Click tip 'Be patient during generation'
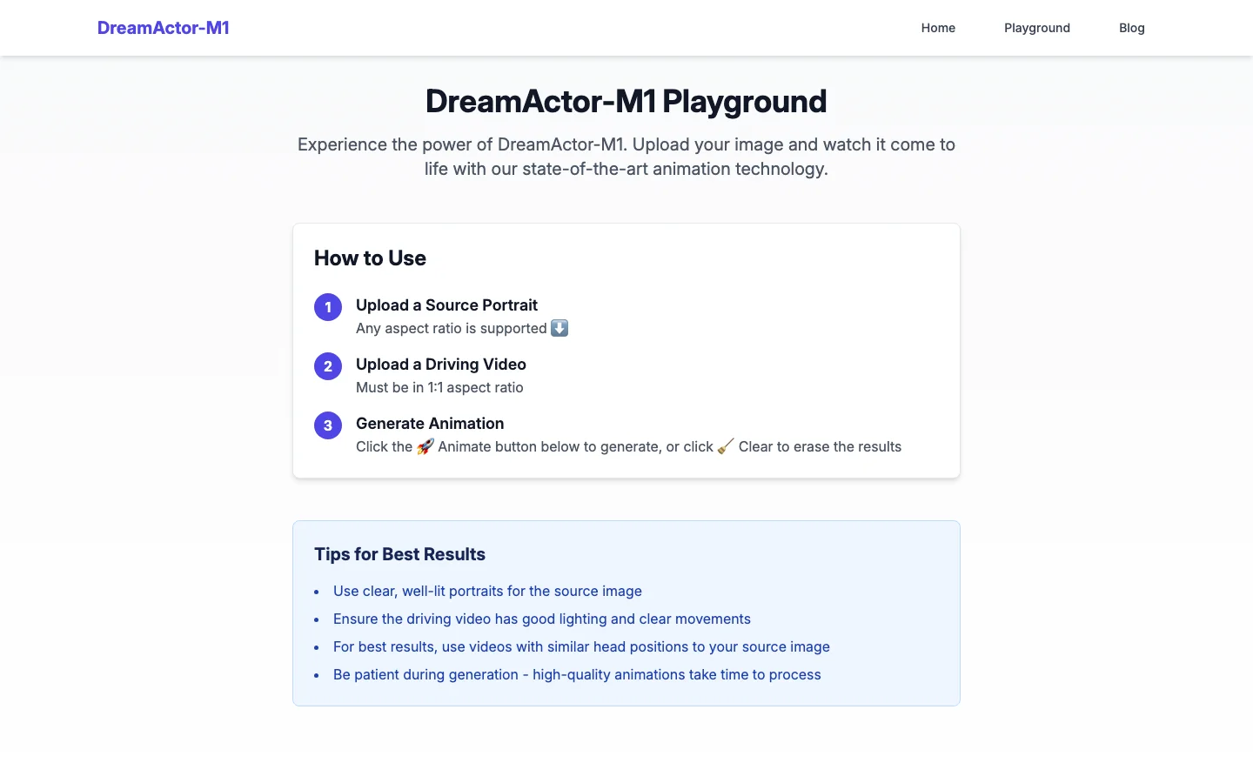 pyautogui.click(x=577, y=674)
